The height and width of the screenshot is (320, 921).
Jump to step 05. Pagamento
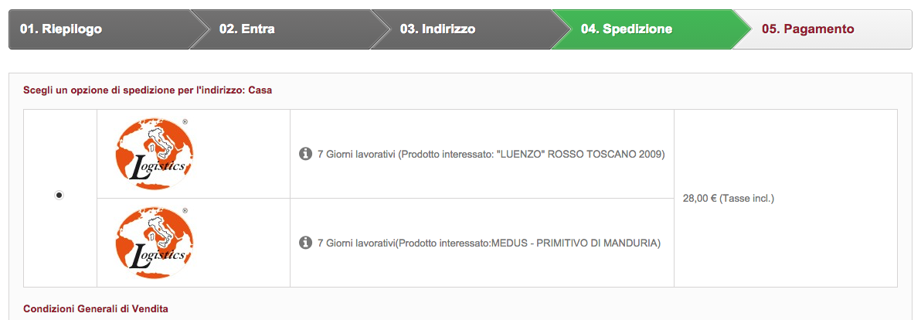(808, 29)
